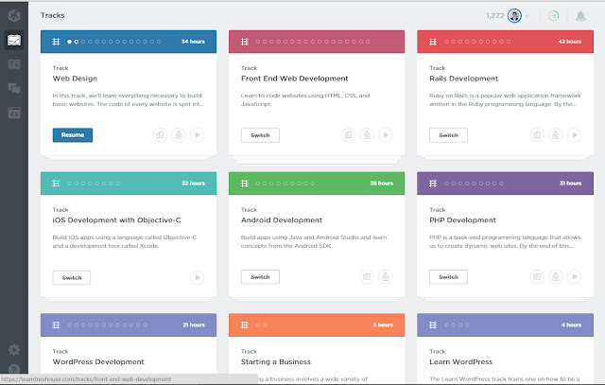Open the Learn WordPress title
The image size is (605, 385).
tap(460, 362)
